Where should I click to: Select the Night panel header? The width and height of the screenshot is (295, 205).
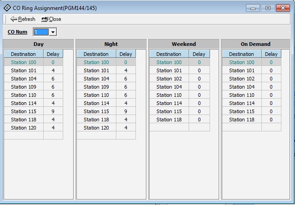111,44
